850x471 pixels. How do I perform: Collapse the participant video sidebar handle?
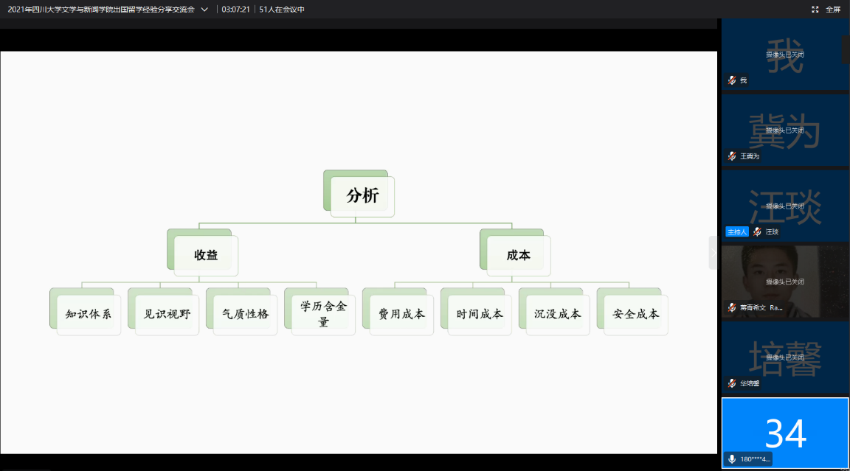point(713,252)
